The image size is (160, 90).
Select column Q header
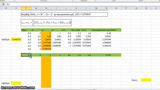coord(136,8)
